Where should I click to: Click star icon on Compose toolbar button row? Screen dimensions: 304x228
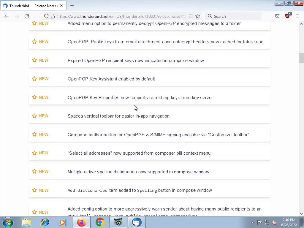tap(34, 134)
